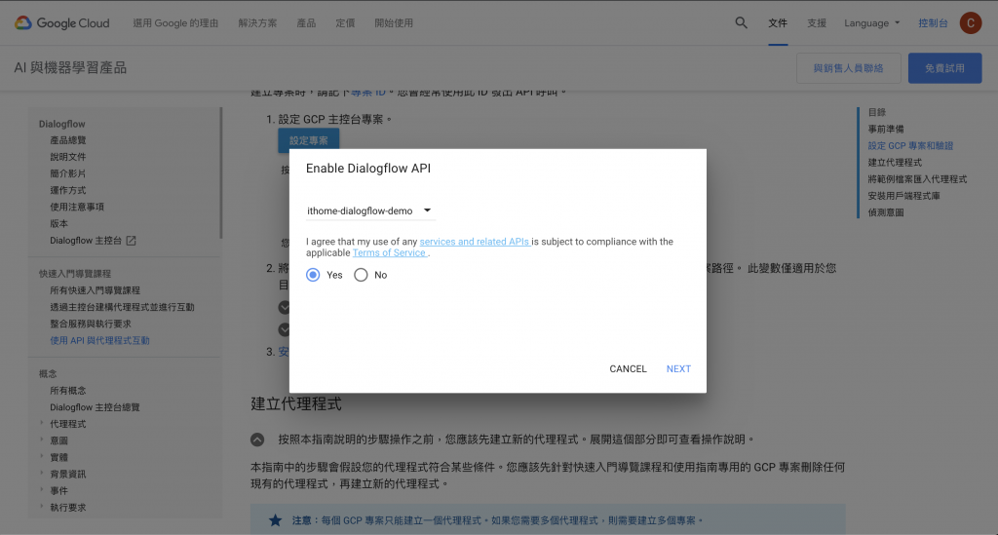
Task: Switch to the 文件 tab
Action: tap(778, 23)
